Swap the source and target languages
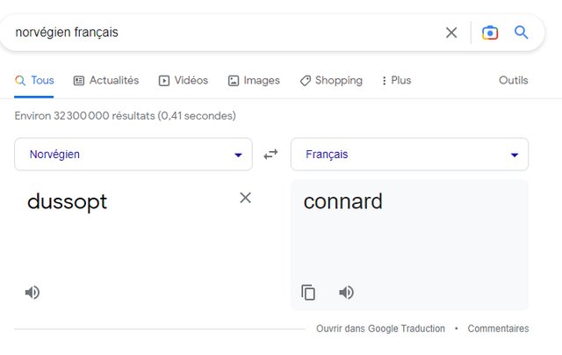 point(270,154)
